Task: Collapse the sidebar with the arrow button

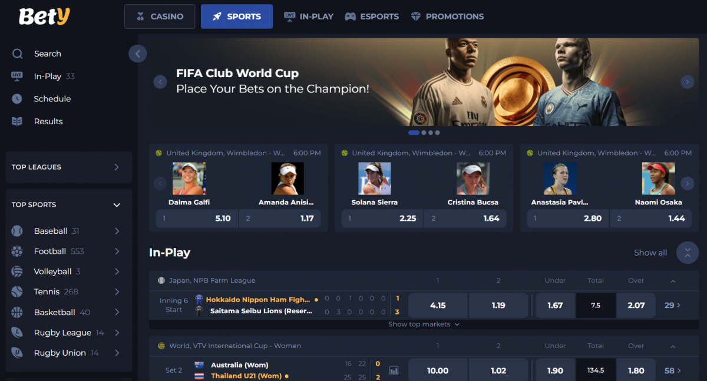Action: (137, 54)
